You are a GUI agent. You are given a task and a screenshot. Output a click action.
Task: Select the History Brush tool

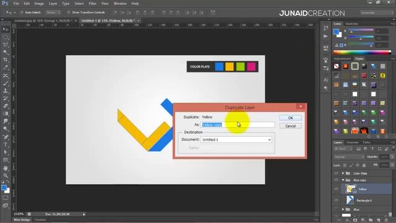pyautogui.click(x=6, y=98)
